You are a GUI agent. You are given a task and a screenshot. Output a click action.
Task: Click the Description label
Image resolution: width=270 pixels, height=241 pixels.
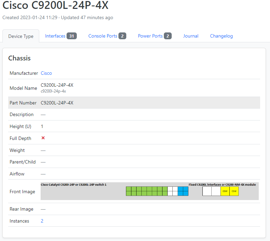coord(22,114)
